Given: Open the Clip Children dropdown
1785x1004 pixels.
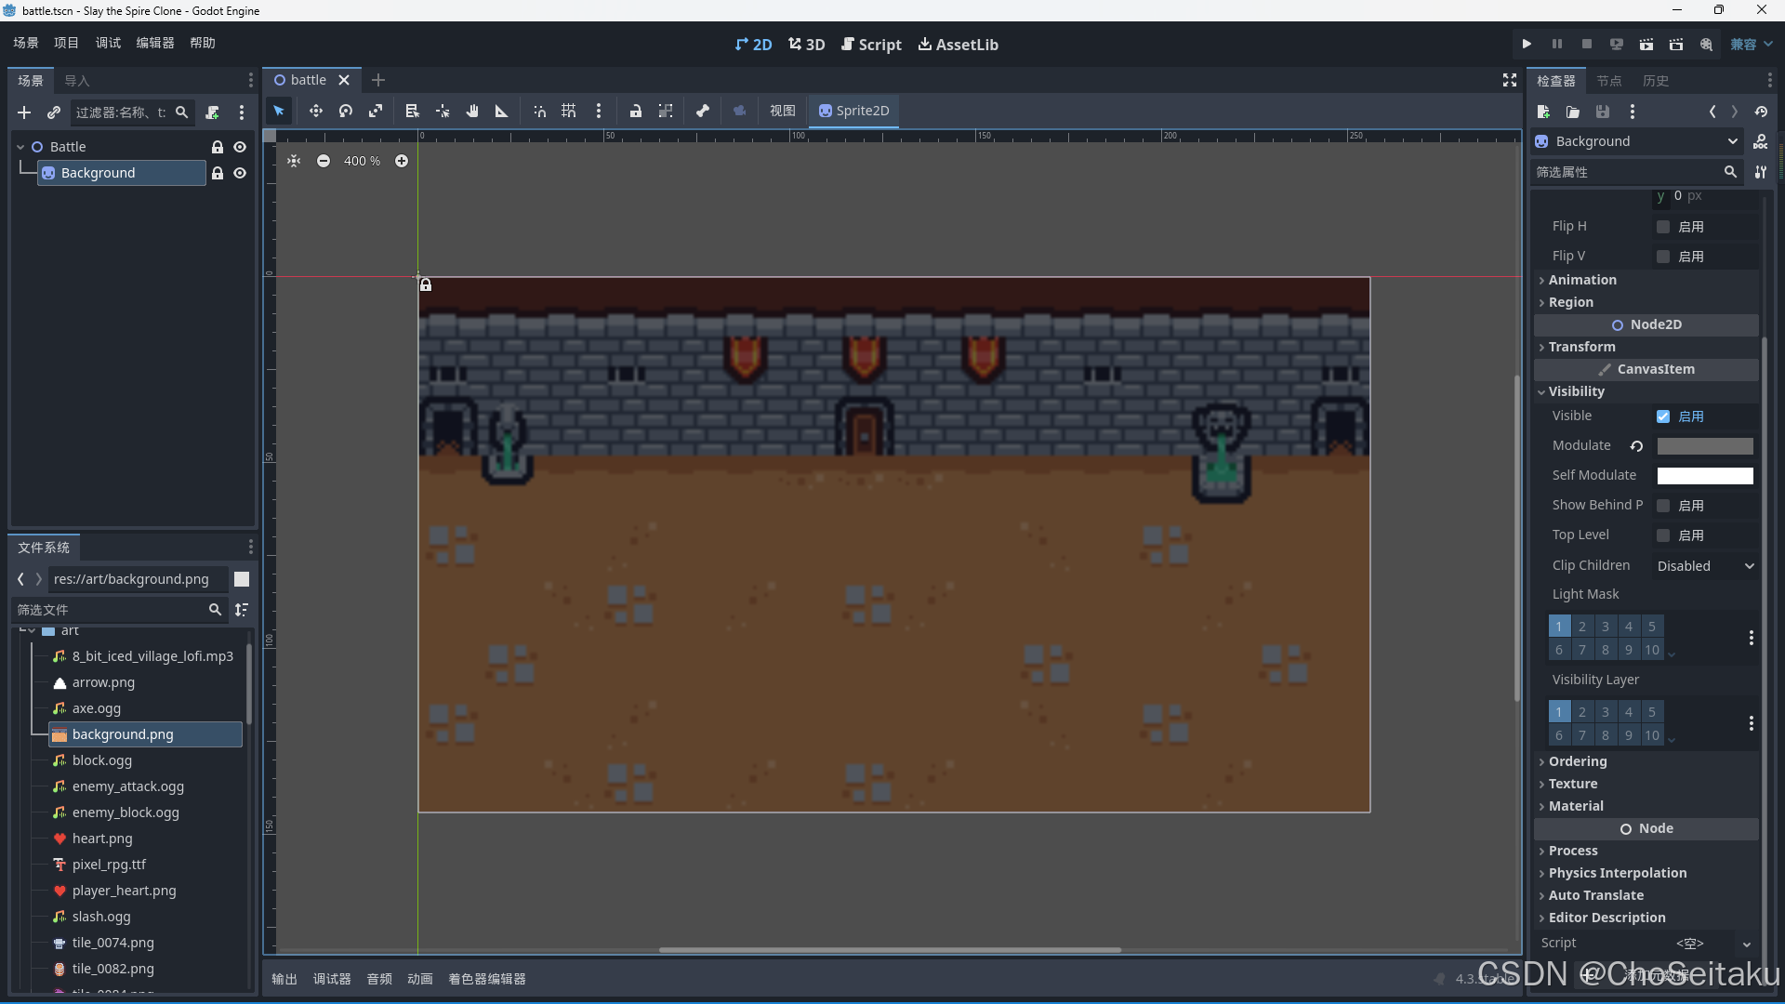Looking at the screenshot, I should coord(1705,565).
